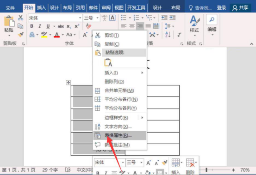The height and width of the screenshot is (175, 256).
Task: Open the font name 宋体 dropdown in ribbon
Action: coord(80,18)
